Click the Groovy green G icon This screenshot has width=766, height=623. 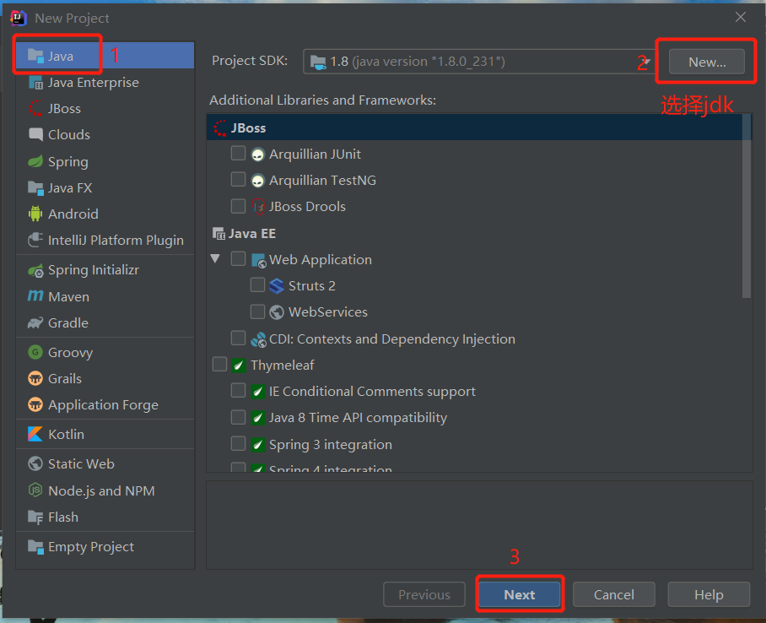tap(35, 352)
